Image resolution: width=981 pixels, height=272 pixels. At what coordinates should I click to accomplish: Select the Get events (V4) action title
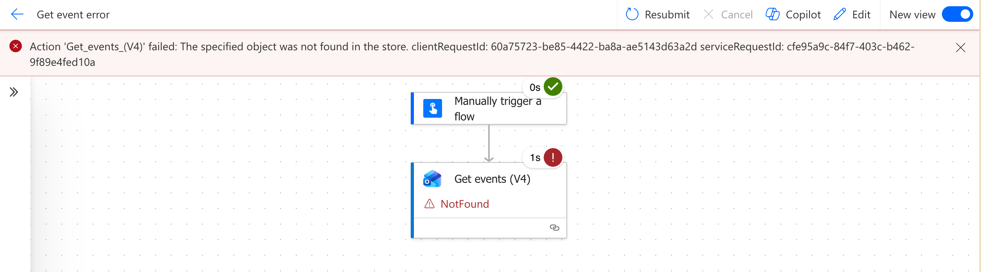point(492,179)
